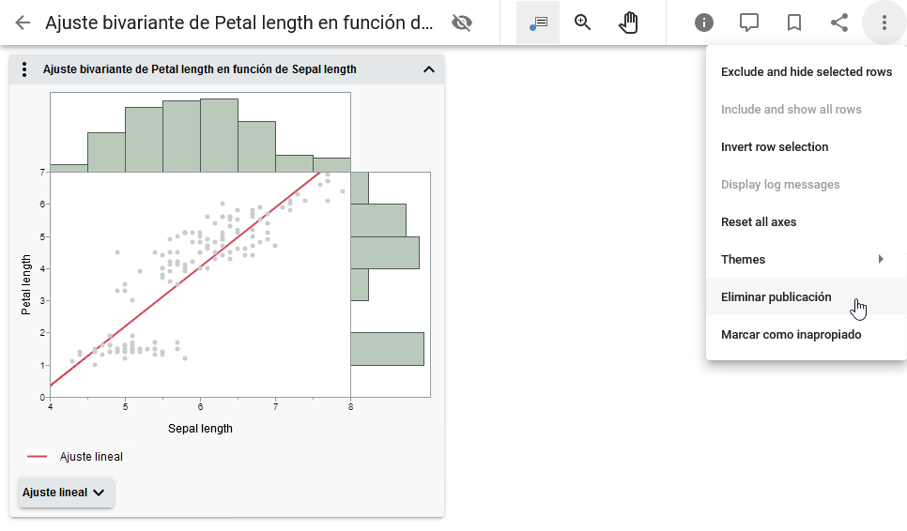The height and width of the screenshot is (531, 907).
Task: Close the three-dot overflow menu button
Action: (884, 23)
